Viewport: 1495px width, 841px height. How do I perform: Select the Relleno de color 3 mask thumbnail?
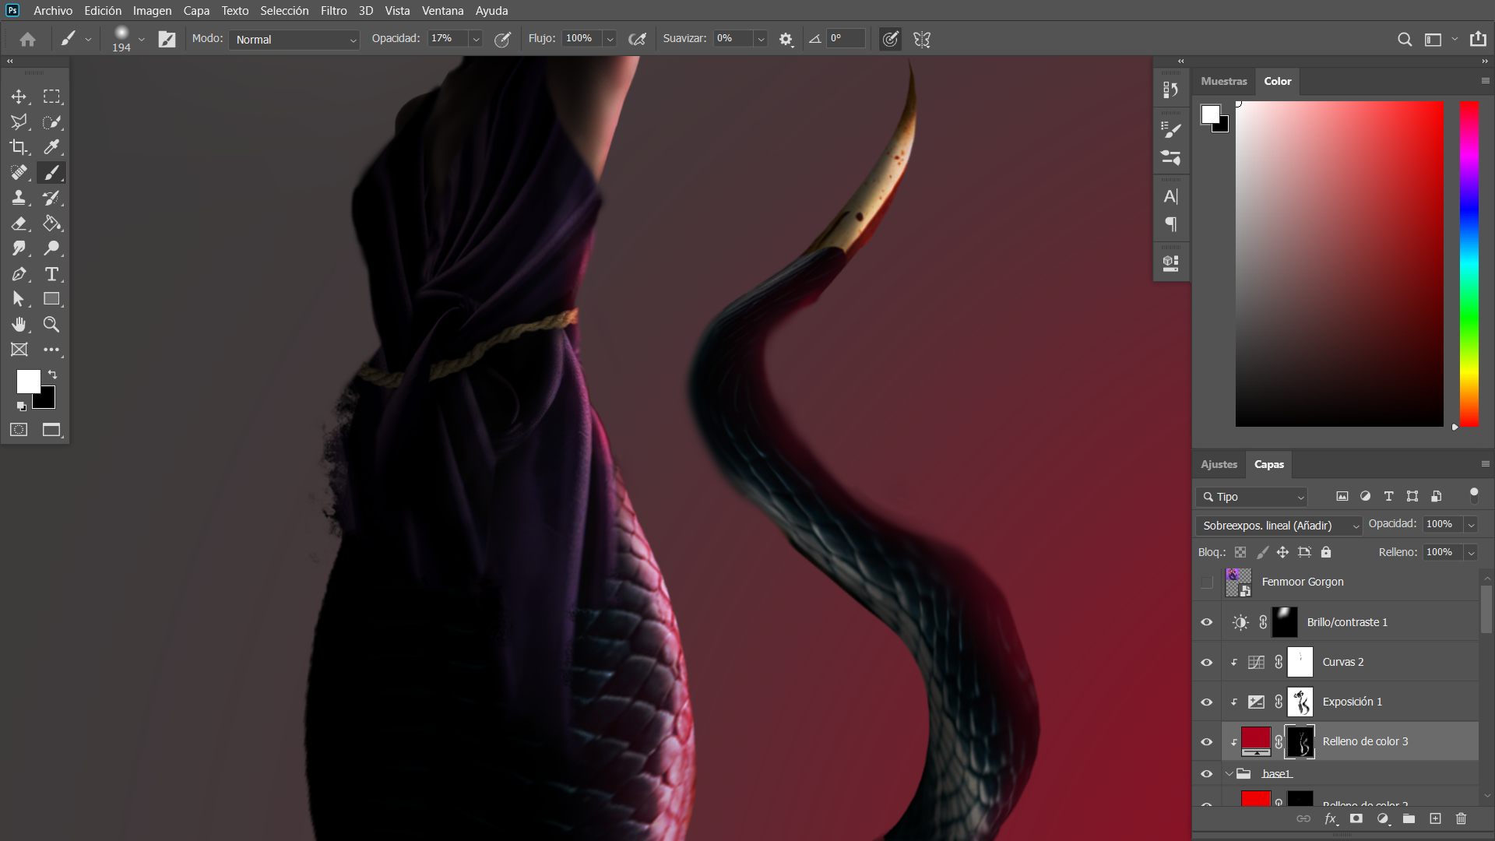pyautogui.click(x=1300, y=741)
